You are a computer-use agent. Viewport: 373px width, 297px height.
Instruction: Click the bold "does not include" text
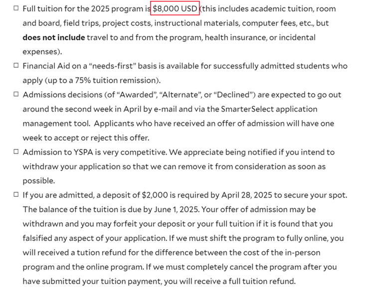[x=53, y=37]
